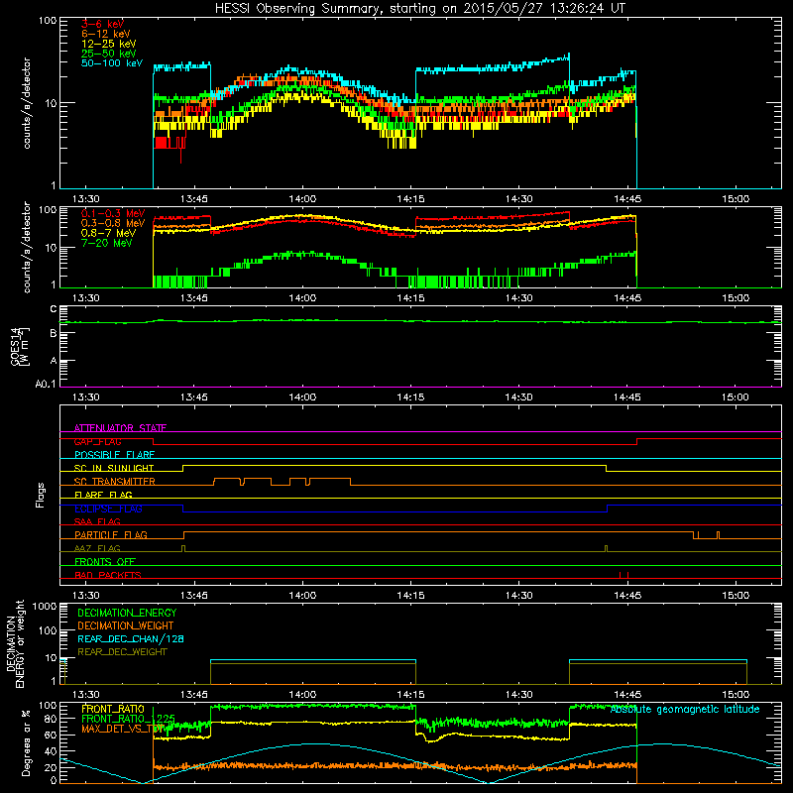Select the REAR_DEC_CHAN/128 legend label
Viewport: 793px width, 793px height.
click(x=131, y=638)
